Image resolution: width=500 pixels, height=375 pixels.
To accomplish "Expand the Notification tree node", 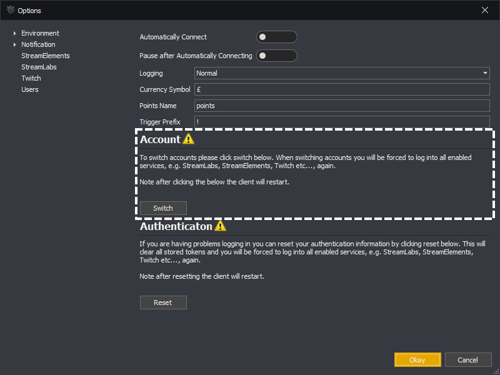I will (x=14, y=44).
